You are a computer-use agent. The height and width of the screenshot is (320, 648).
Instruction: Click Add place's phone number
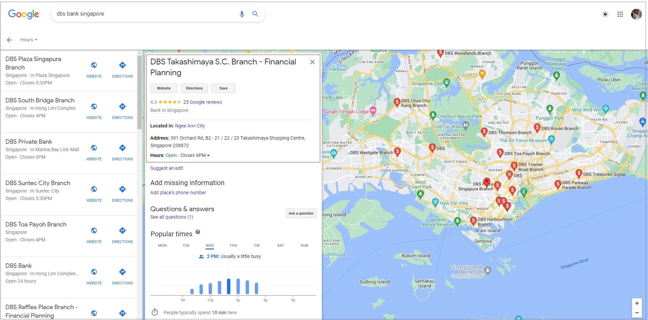pyautogui.click(x=178, y=193)
